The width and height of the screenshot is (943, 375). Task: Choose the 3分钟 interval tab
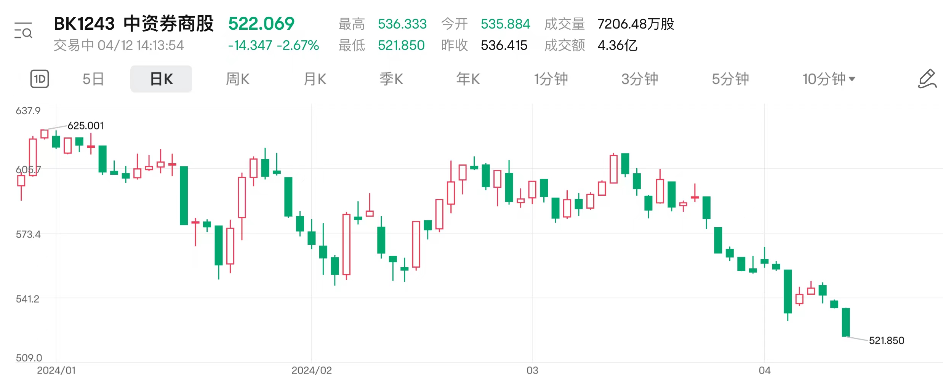[640, 79]
